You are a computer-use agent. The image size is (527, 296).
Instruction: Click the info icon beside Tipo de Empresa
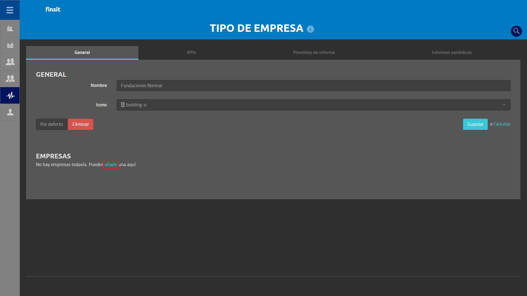point(310,29)
